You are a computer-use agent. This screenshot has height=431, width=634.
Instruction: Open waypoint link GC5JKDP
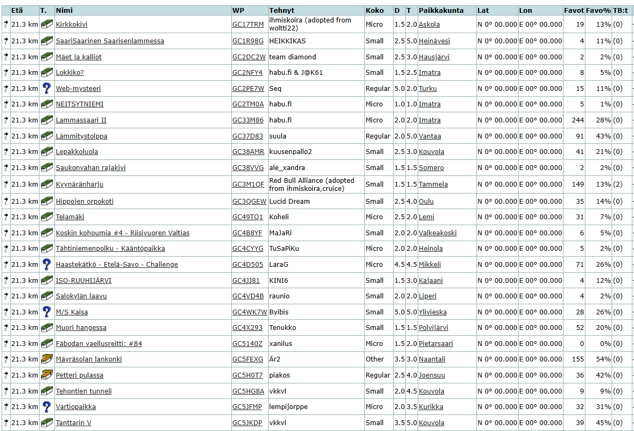tap(247, 423)
